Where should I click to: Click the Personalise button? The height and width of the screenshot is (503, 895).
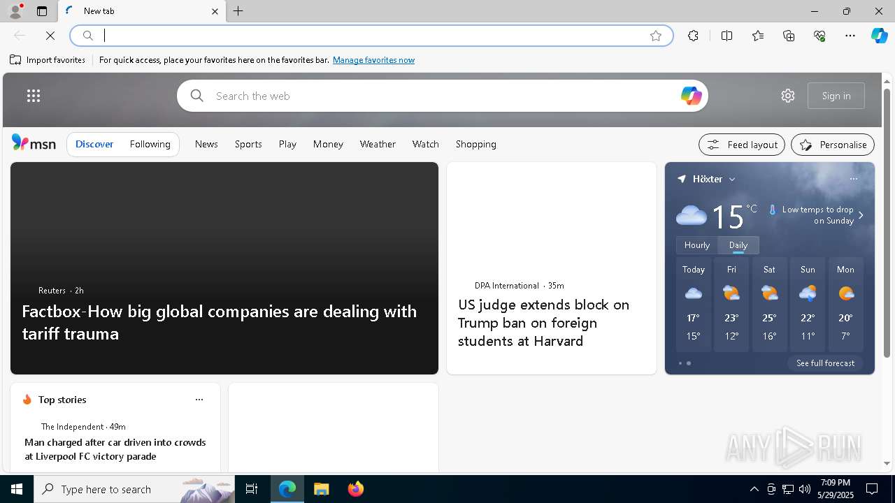click(x=833, y=145)
